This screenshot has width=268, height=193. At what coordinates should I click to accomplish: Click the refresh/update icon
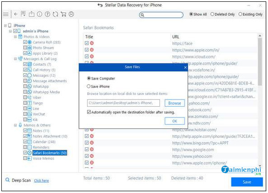[x=55, y=14]
